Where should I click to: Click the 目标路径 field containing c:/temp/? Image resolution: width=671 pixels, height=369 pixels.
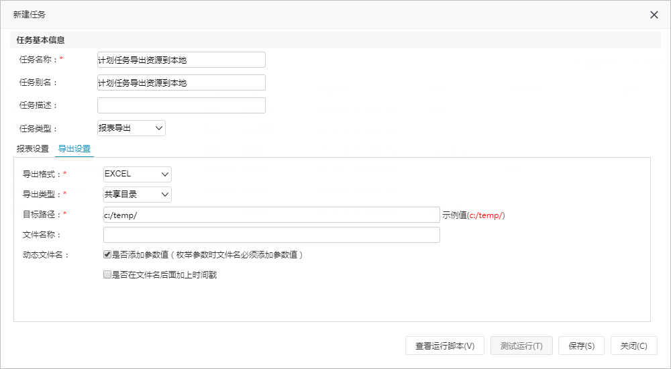[x=272, y=215]
